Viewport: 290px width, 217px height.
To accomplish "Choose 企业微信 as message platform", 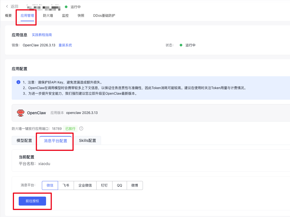I will 85,185.
